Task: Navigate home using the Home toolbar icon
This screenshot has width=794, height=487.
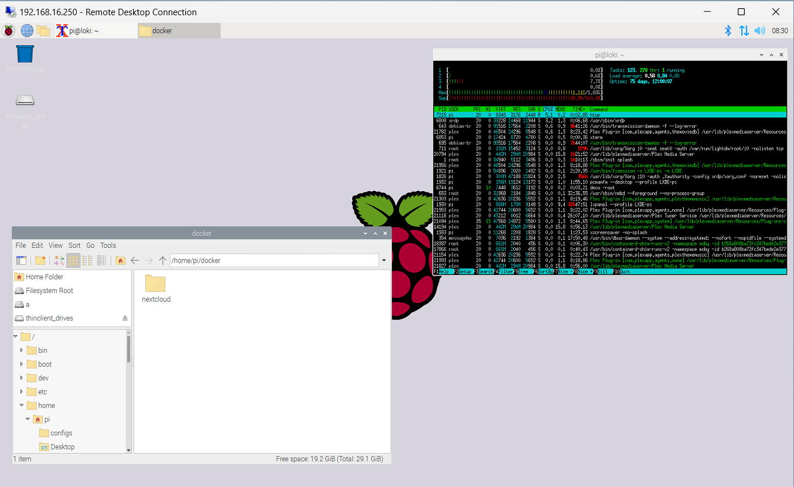Action: point(120,260)
